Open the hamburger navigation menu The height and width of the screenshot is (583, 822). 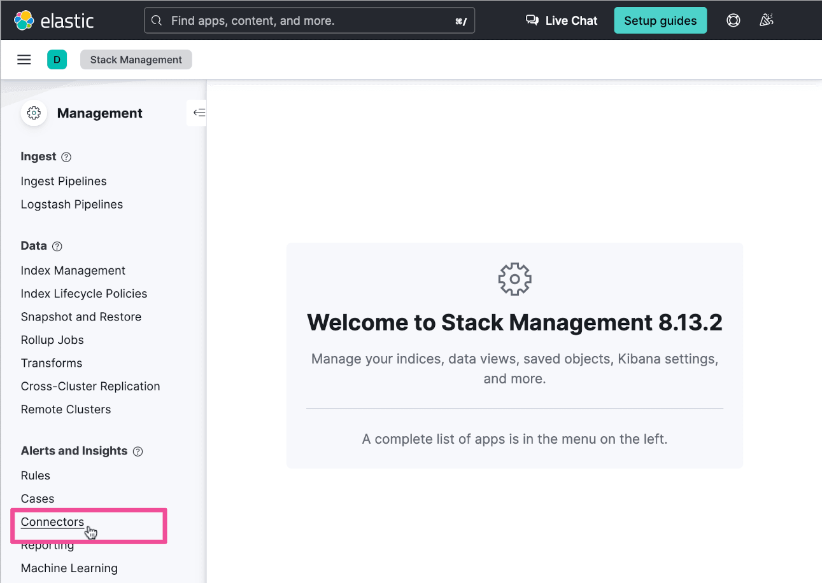24,60
